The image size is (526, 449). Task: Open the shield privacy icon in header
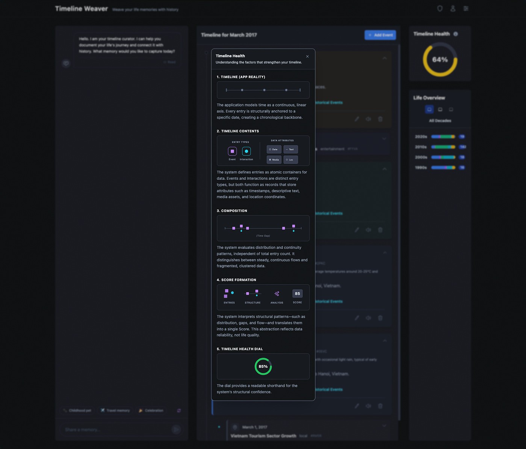pos(440,8)
